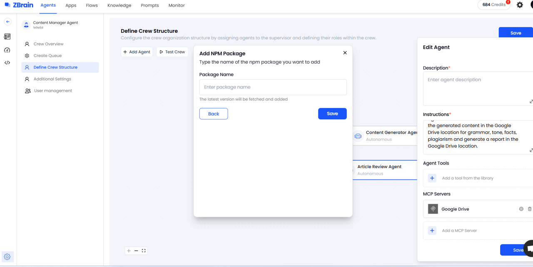Click Save in NPM package dialog
The image size is (533, 267).
pos(332,114)
